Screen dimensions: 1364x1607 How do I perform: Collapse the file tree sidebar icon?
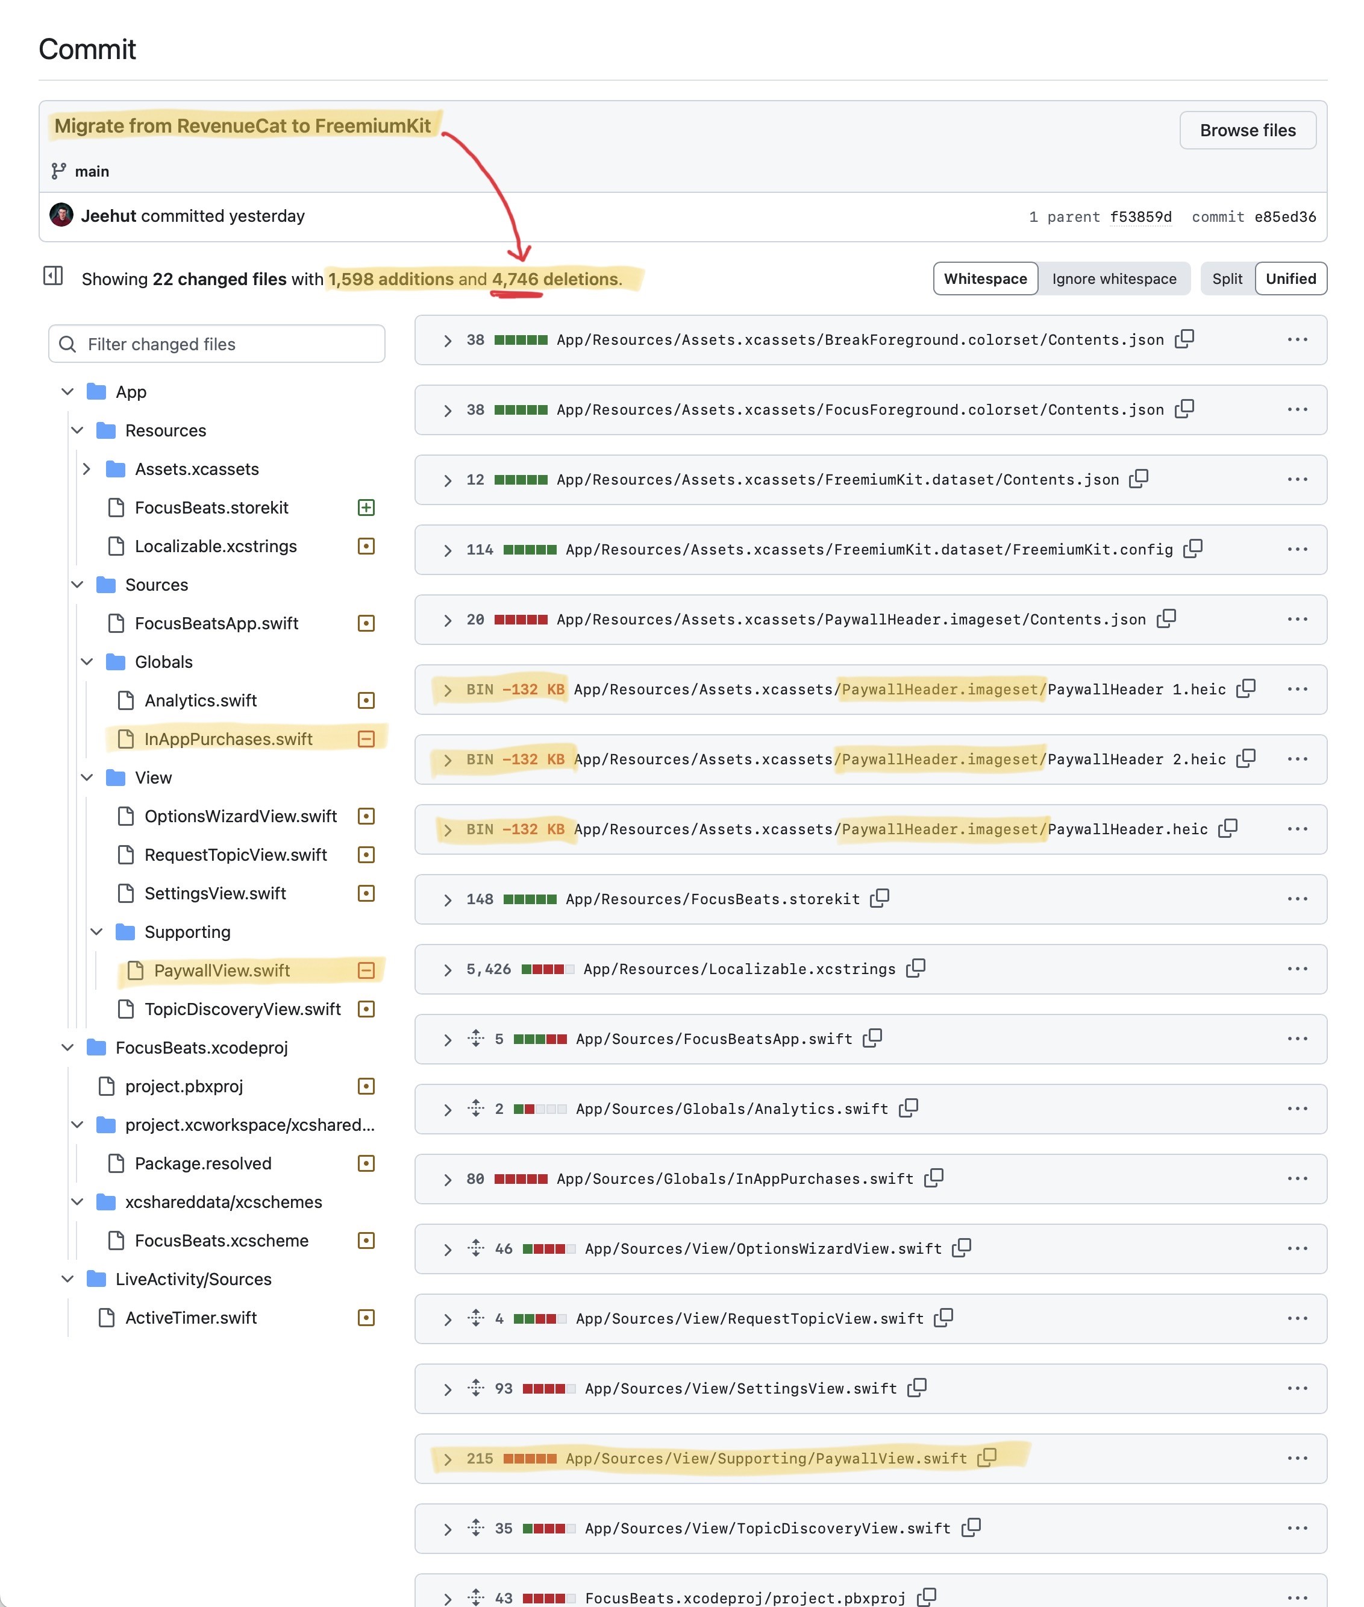pyautogui.click(x=52, y=275)
